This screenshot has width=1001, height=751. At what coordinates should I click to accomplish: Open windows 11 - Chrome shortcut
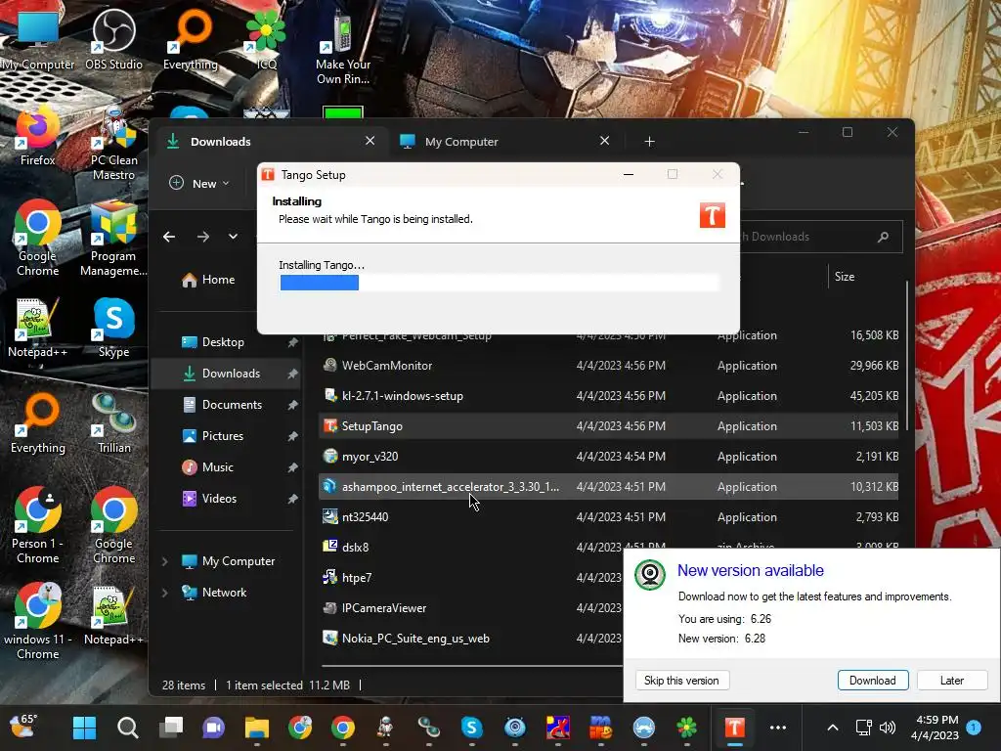click(x=37, y=622)
